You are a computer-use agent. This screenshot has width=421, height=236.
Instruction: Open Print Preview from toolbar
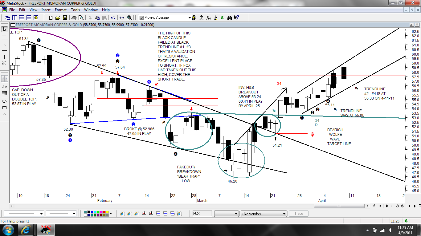[81, 18]
